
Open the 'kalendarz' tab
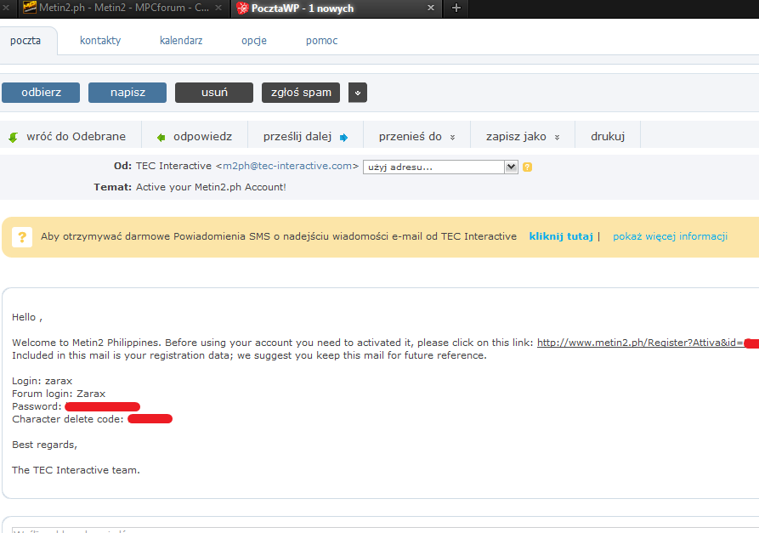coord(181,41)
